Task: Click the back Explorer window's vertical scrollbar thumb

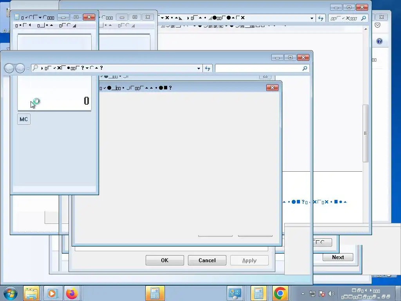Action: [366, 133]
